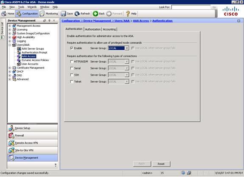Expand the Certificate Management node
This screenshot has width=244, height=177.
pos(10,68)
